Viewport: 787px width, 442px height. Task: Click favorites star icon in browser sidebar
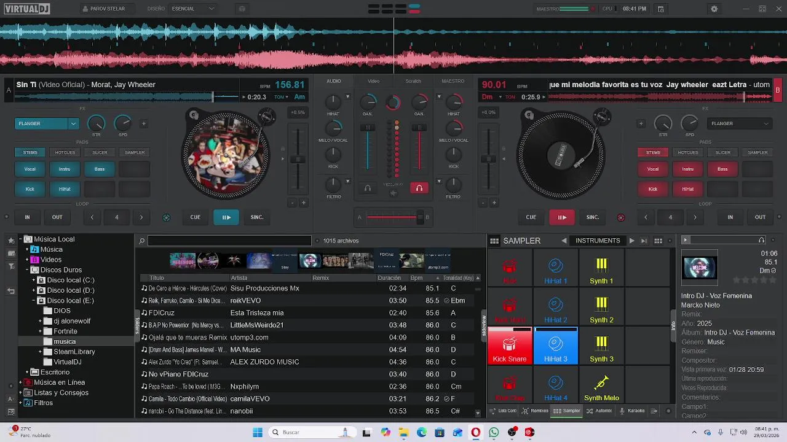click(11, 240)
